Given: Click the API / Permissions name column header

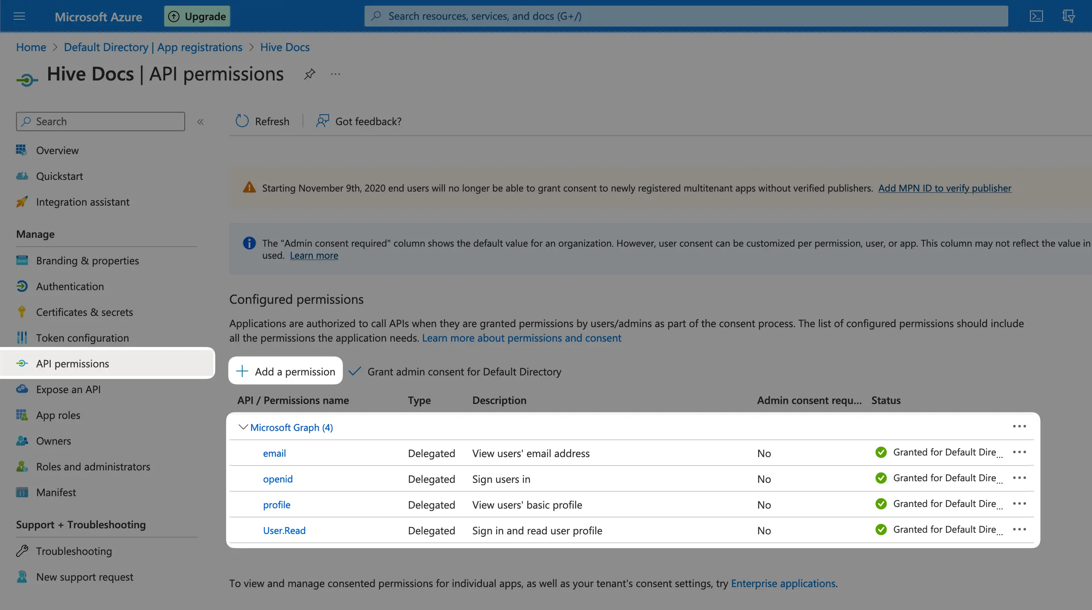Looking at the screenshot, I should [293, 400].
